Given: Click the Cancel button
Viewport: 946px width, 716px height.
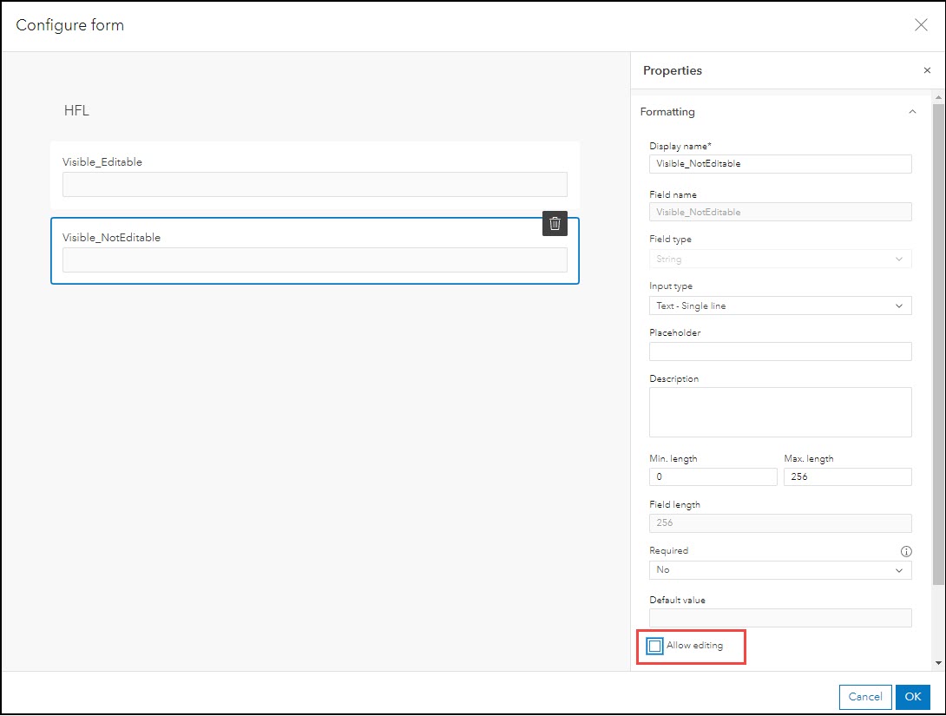Looking at the screenshot, I should [x=864, y=696].
